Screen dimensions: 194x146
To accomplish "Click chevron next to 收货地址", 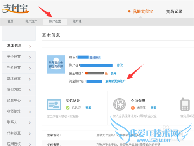I will (x=30, y=112).
